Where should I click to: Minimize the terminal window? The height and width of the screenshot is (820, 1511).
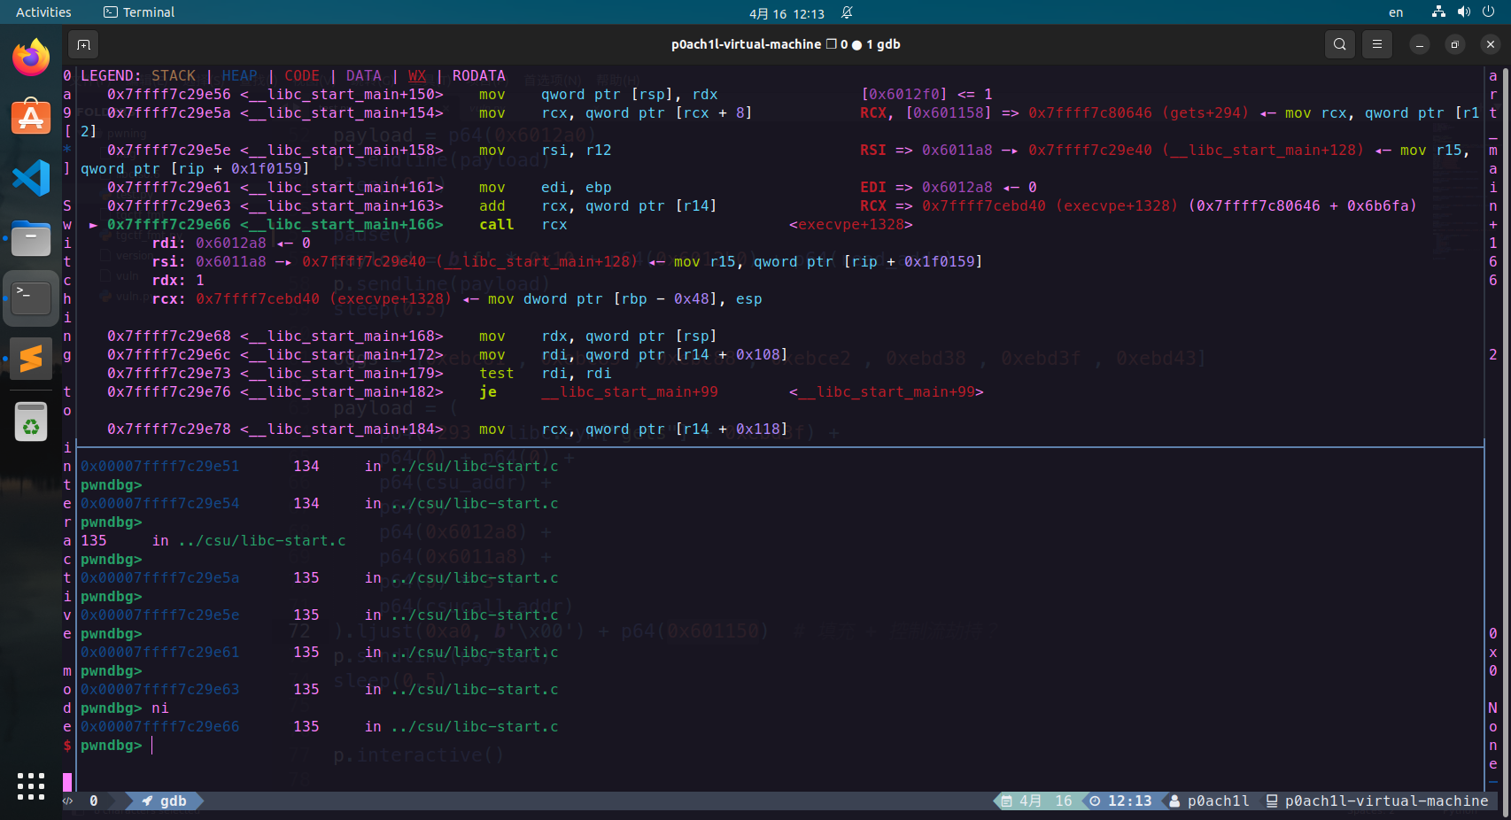click(1420, 44)
